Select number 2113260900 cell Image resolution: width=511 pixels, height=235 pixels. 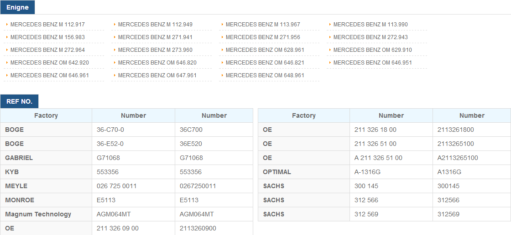click(214, 228)
